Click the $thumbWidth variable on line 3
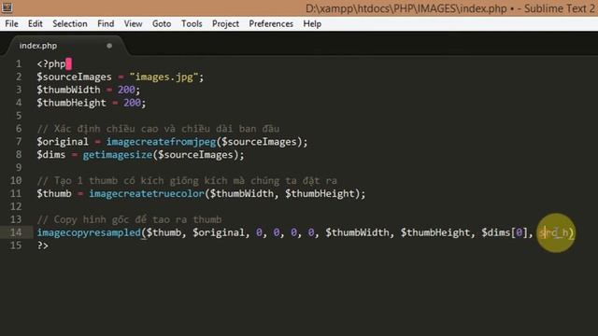This screenshot has height=336, width=598. [68, 90]
